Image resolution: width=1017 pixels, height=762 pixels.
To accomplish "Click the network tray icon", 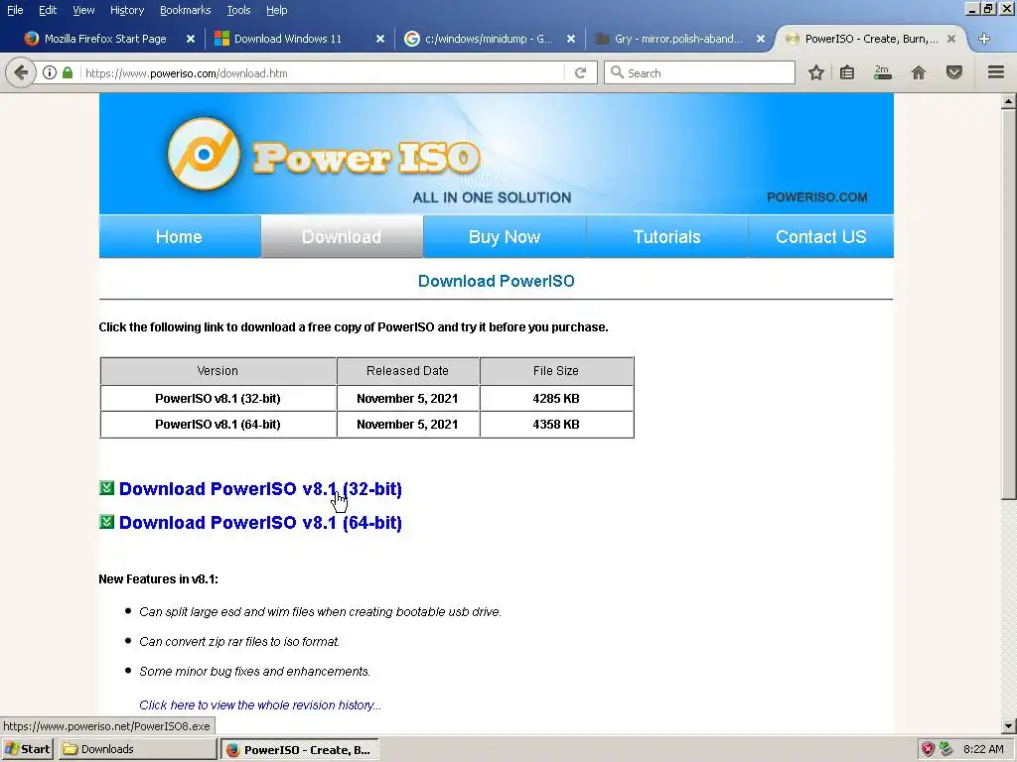I will pos(946,749).
